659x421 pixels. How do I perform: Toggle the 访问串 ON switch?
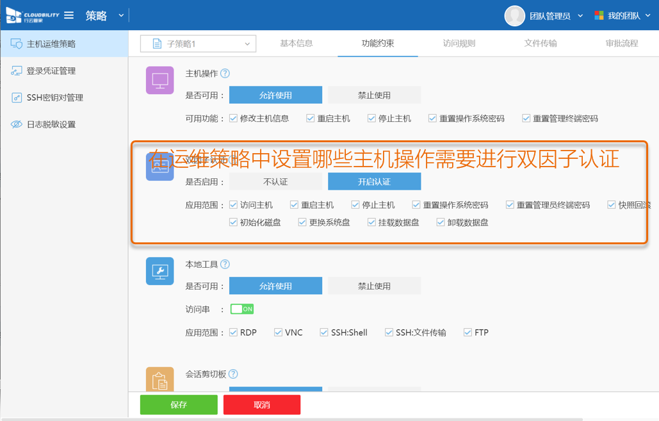pos(242,309)
